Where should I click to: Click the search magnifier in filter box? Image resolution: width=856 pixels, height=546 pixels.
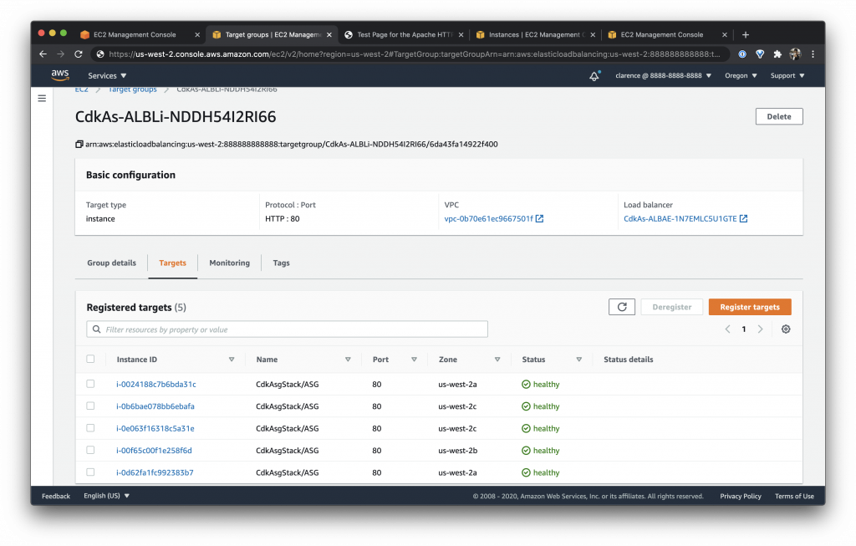click(97, 329)
